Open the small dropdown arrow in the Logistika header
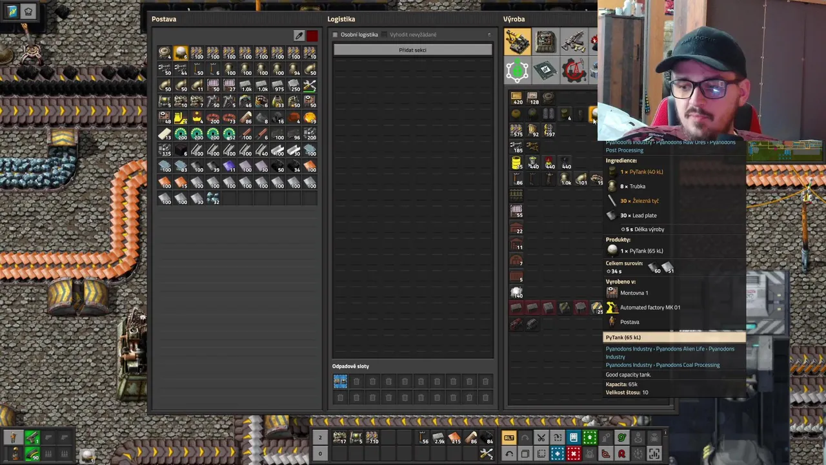Image resolution: width=826 pixels, height=465 pixels. point(489,34)
